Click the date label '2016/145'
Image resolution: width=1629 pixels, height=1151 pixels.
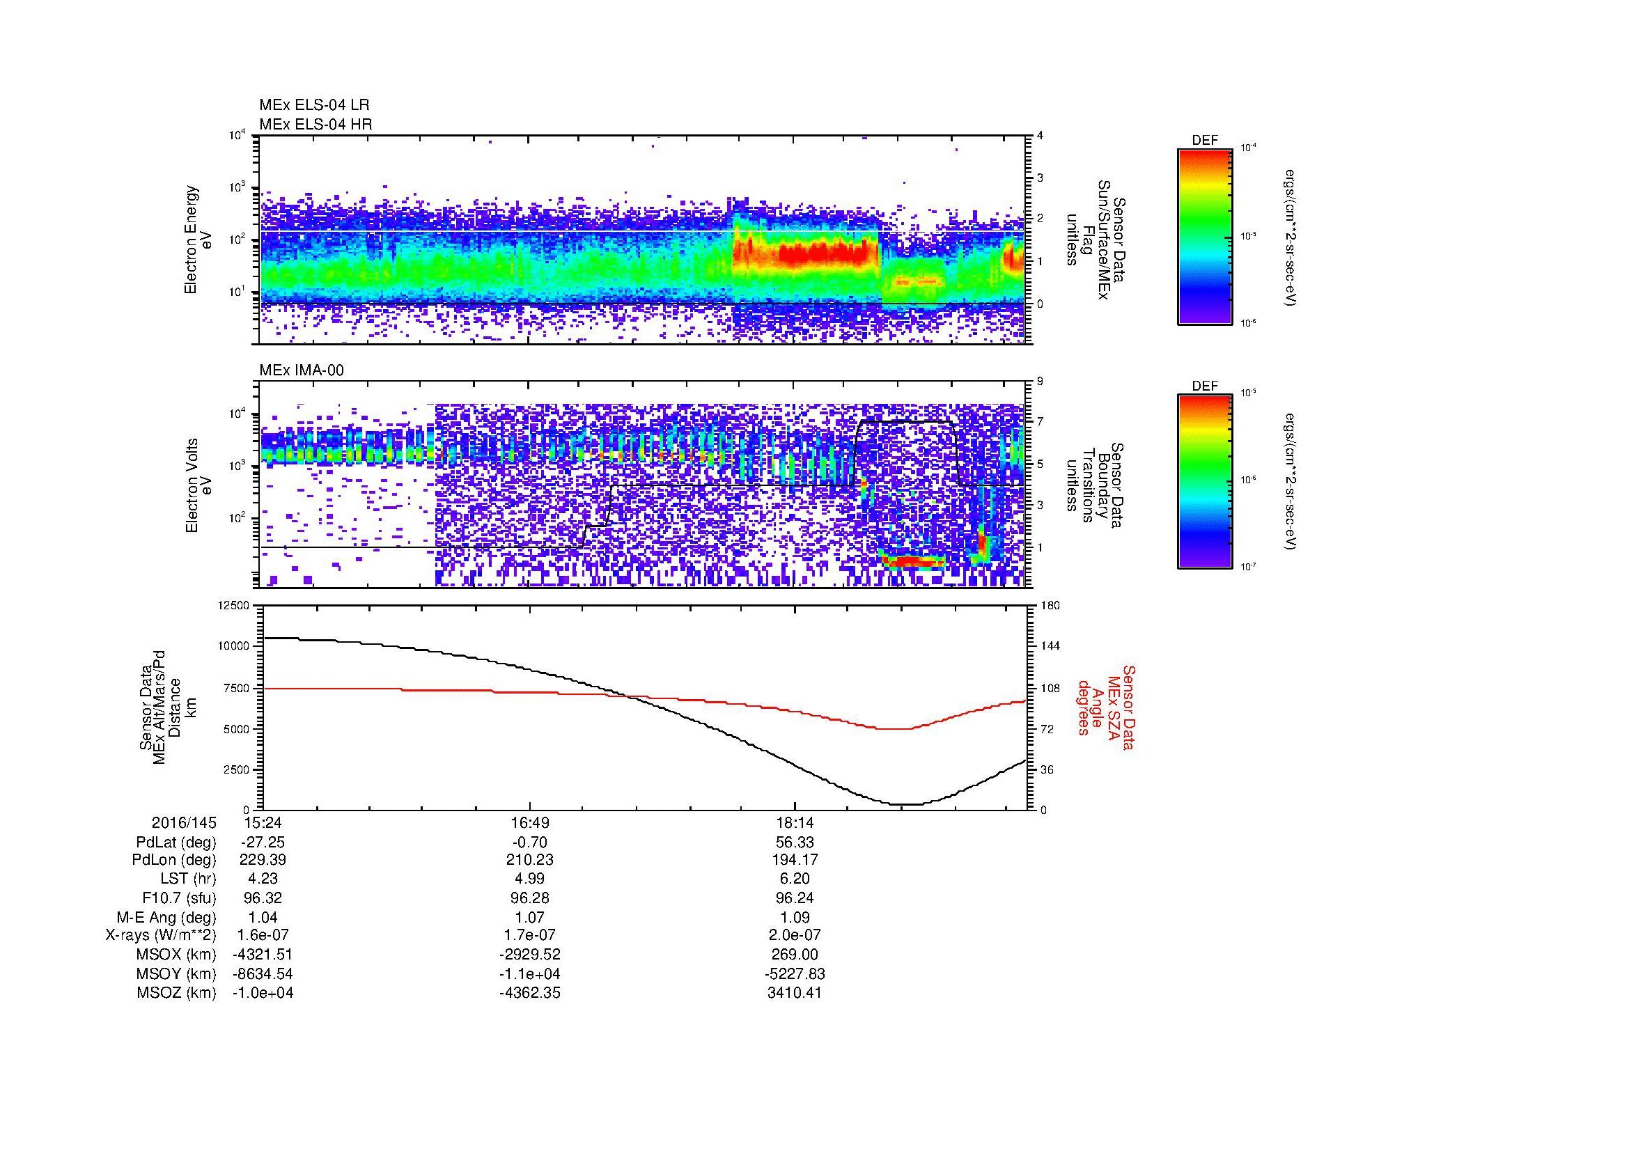(184, 822)
